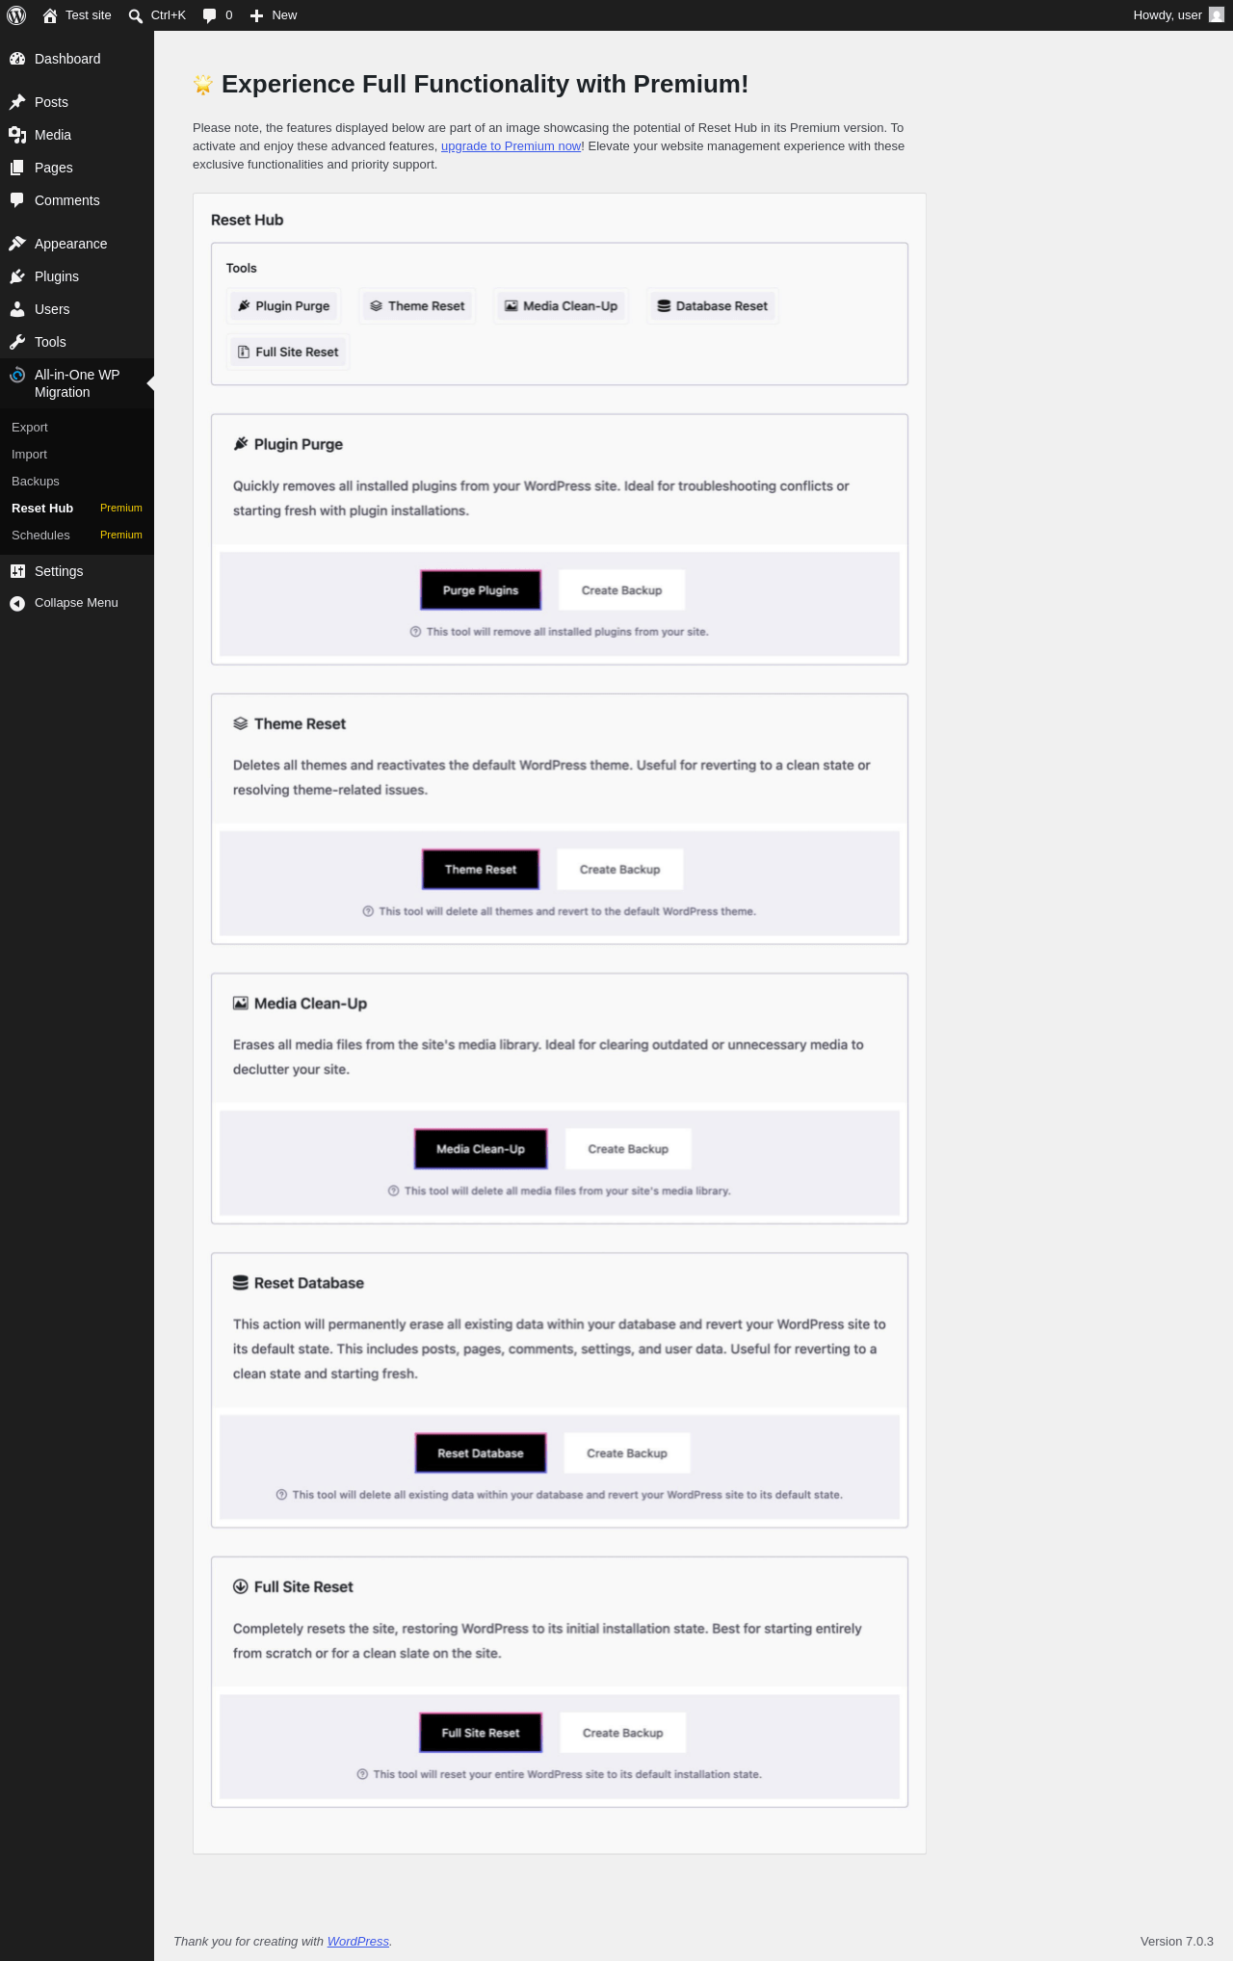The height and width of the screenshot is (1961, 1233).
Task: Select the Plugin Purge chip under Tools
Action: (x=284, y=306)
